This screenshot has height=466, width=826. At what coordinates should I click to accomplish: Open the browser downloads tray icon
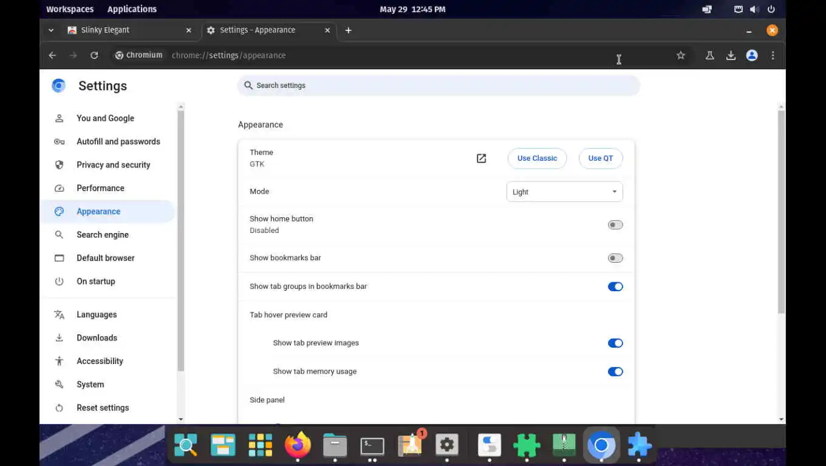[731, 55]
